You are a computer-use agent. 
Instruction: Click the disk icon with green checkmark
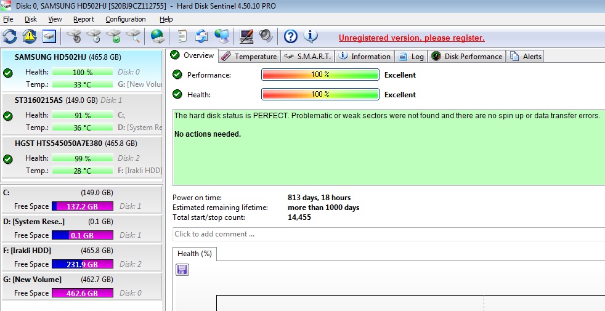point(113,36)
